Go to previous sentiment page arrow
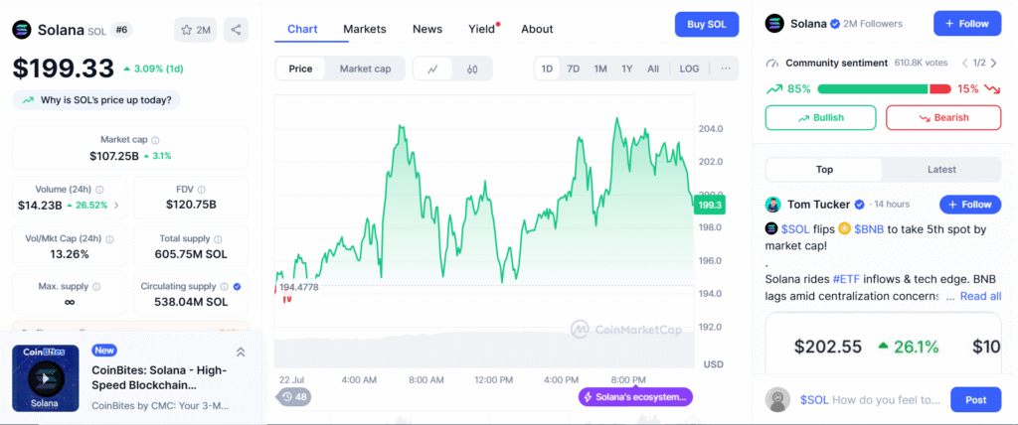 (x=964, y=63)
